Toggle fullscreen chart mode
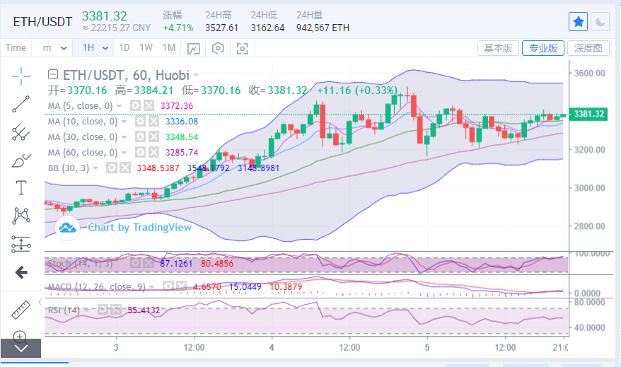Screen dimensions: 621x367 coord(243,48)
